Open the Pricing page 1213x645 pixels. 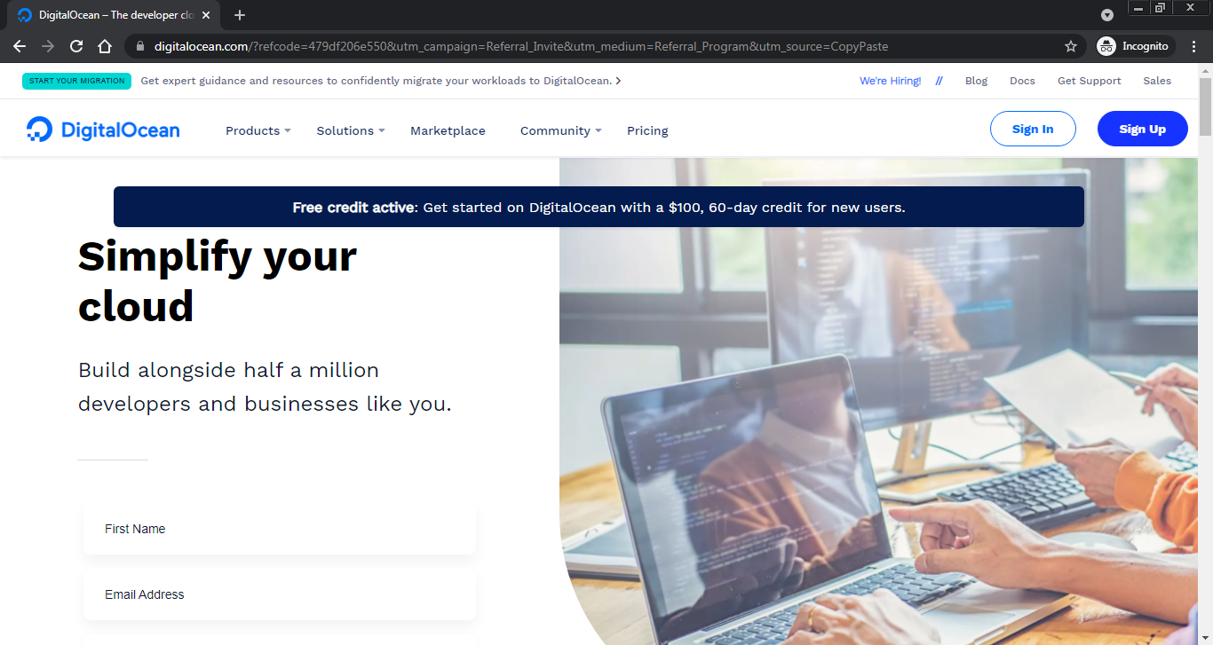click(647, 130)
